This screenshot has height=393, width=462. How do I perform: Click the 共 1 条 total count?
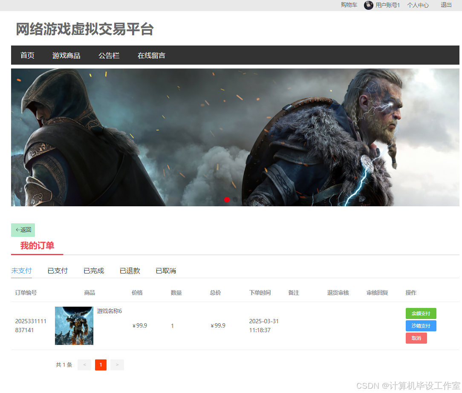64,365
